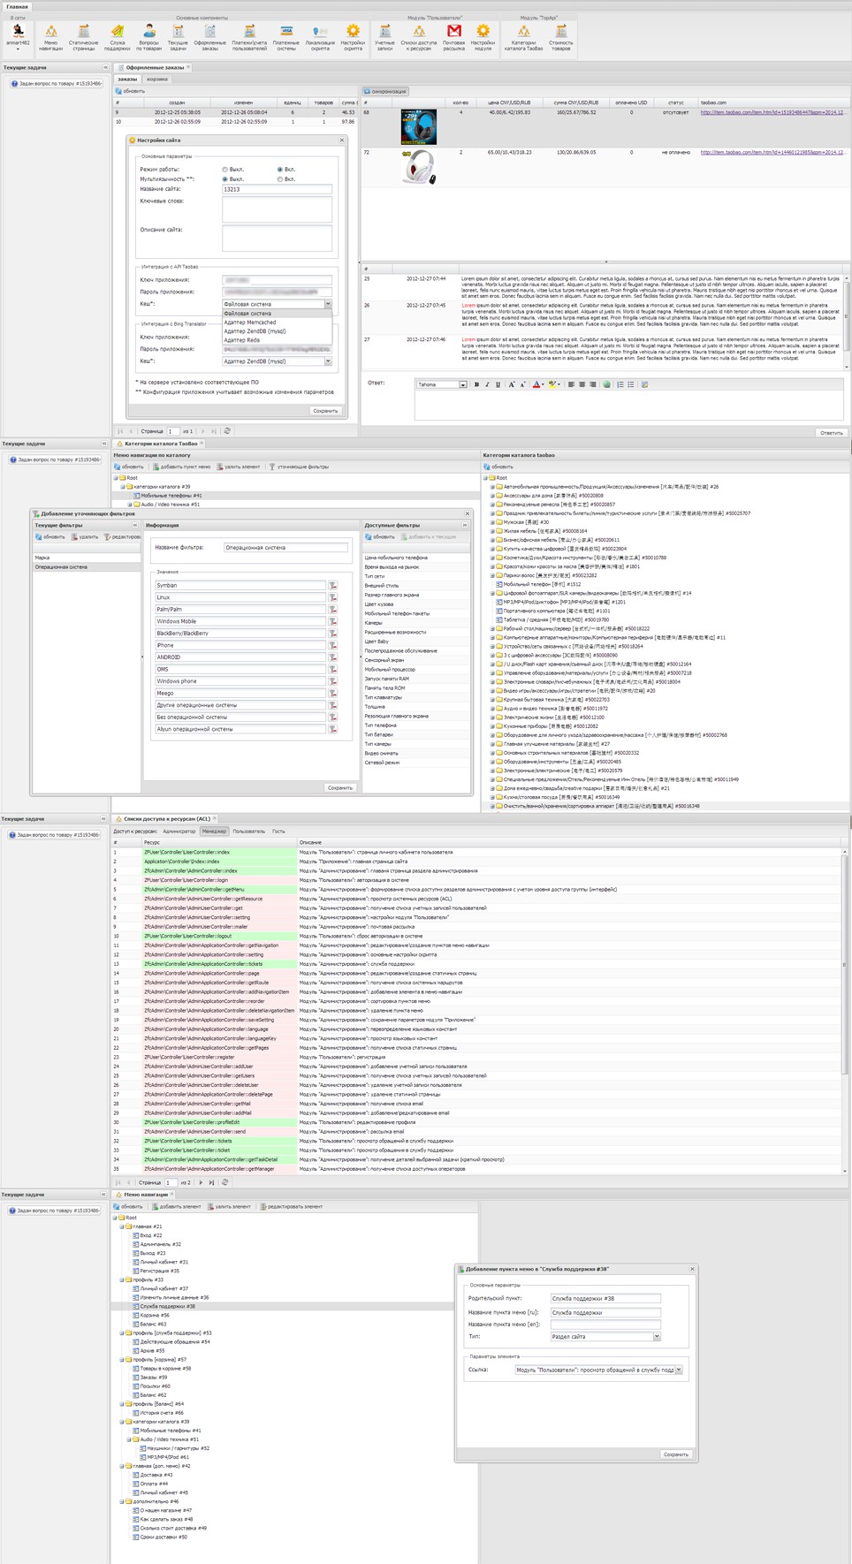The height and width of the screenshot is (1564, 852).
Task: Open the Bing Translator Кеш dropdown
Action: 328,361
